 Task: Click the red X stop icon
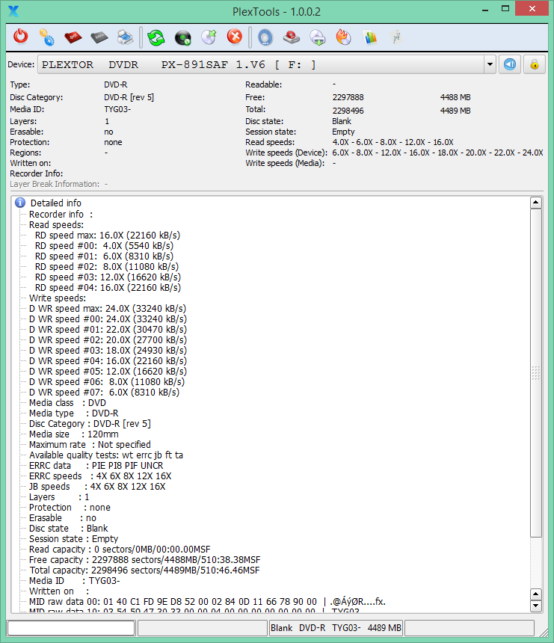235,37
